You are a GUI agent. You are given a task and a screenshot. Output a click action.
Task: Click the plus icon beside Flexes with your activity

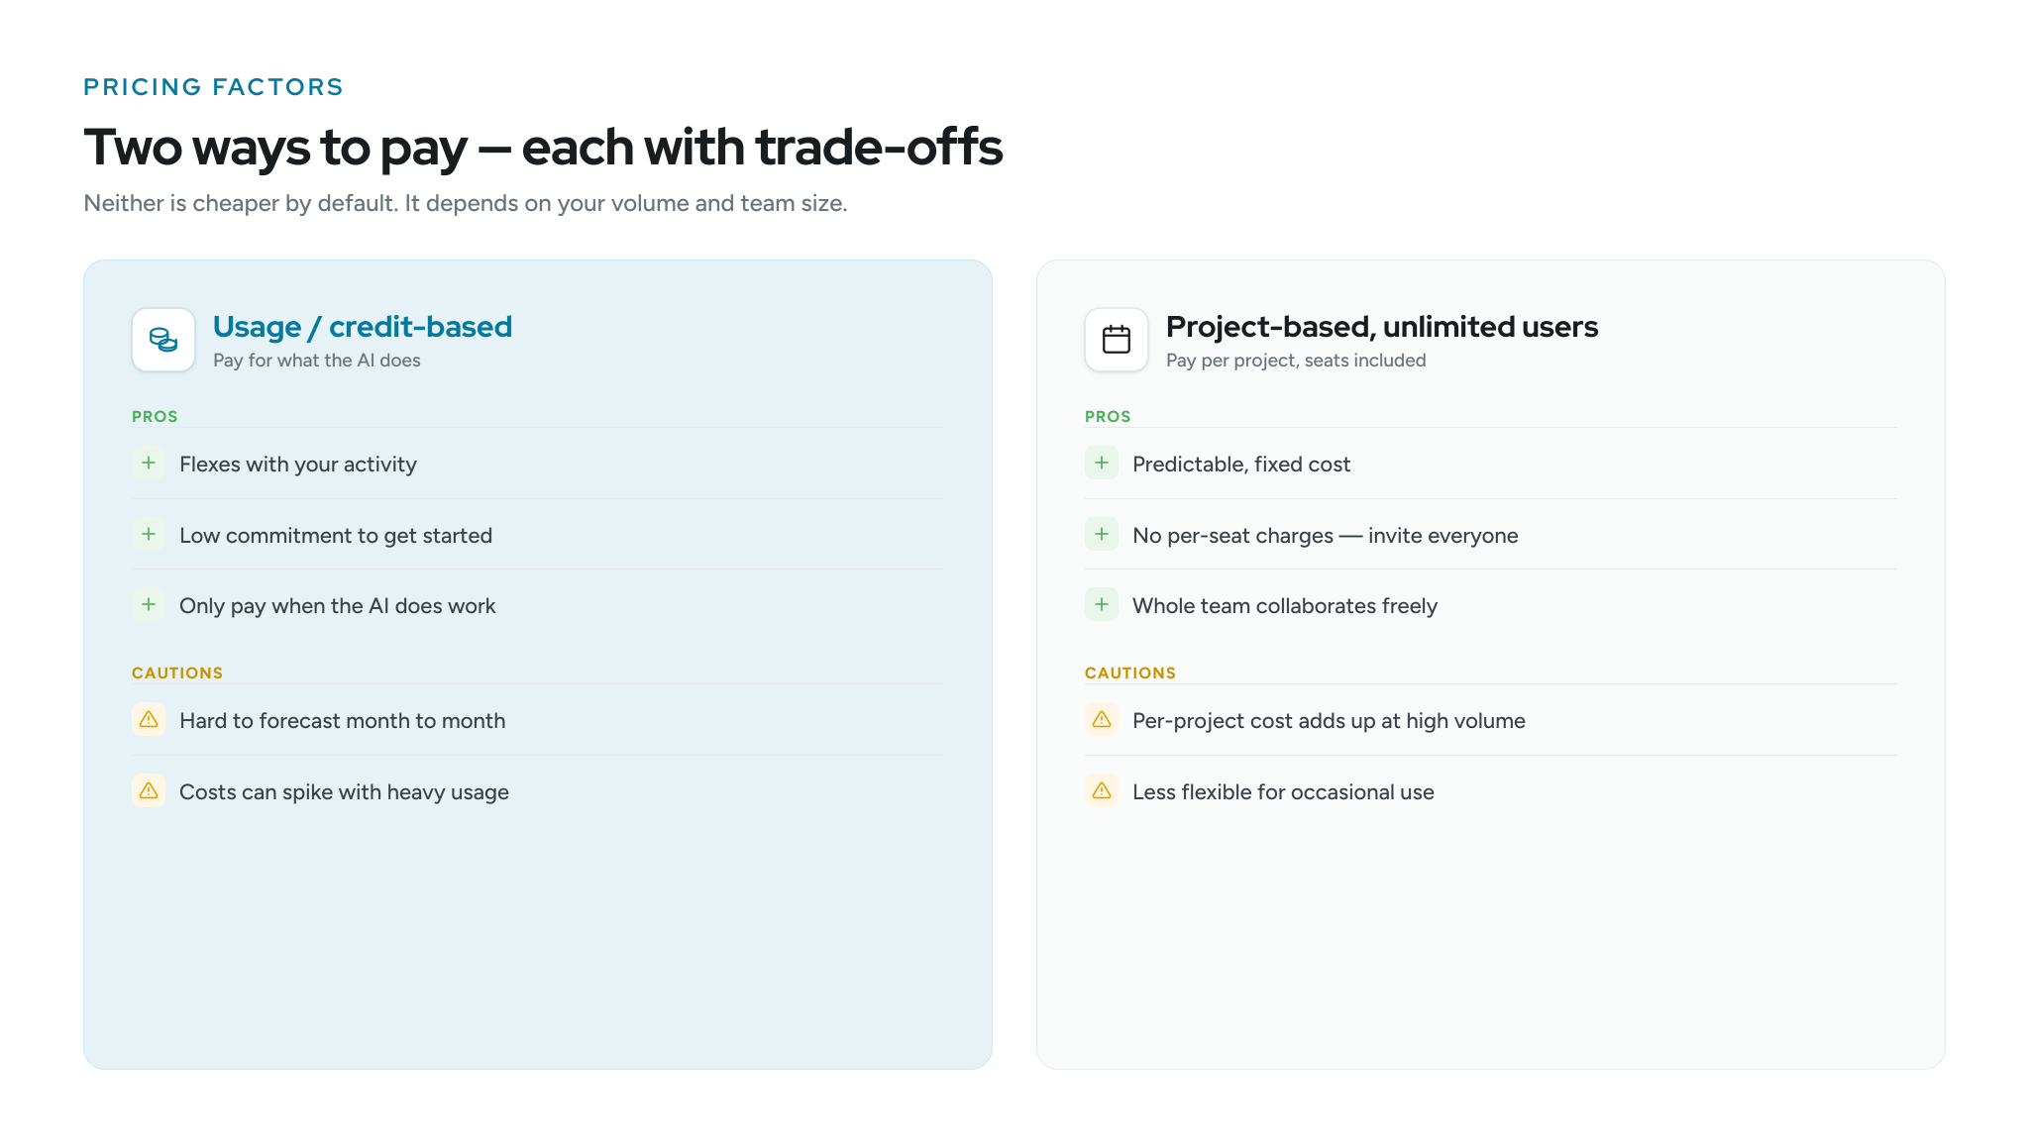tap(149, 463)
